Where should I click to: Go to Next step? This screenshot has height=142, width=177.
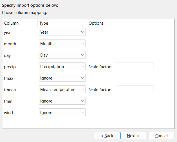pos(133,136)
